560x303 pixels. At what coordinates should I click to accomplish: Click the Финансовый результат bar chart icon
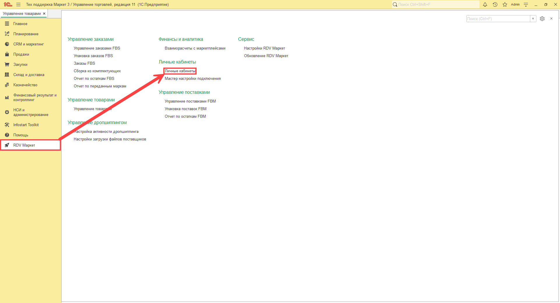tap(7, 97)
